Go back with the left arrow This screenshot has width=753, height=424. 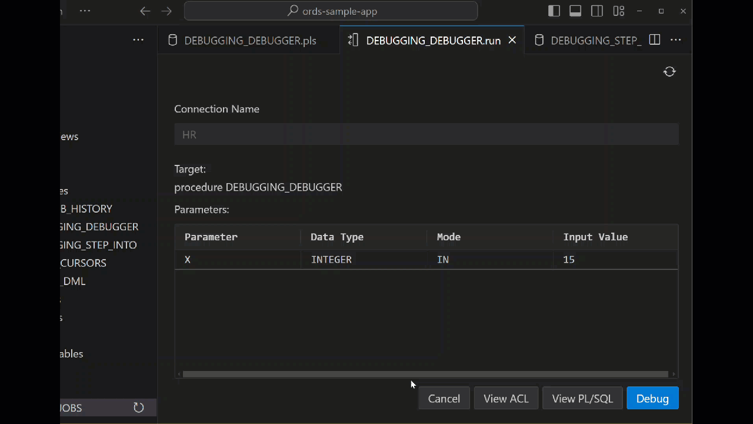pos(145,11)
